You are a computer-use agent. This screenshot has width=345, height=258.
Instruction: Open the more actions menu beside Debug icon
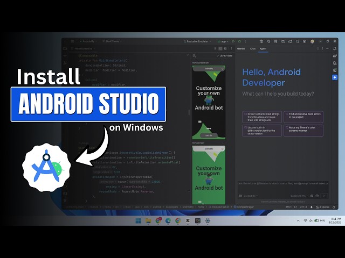click(x=246, y=41)
